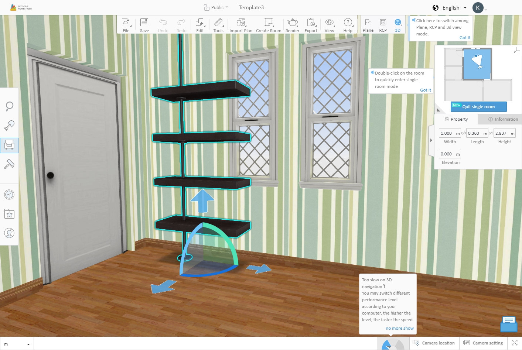
Task: Dismiss the view mode tip with Got it
Action: click(x=465, y=38)
